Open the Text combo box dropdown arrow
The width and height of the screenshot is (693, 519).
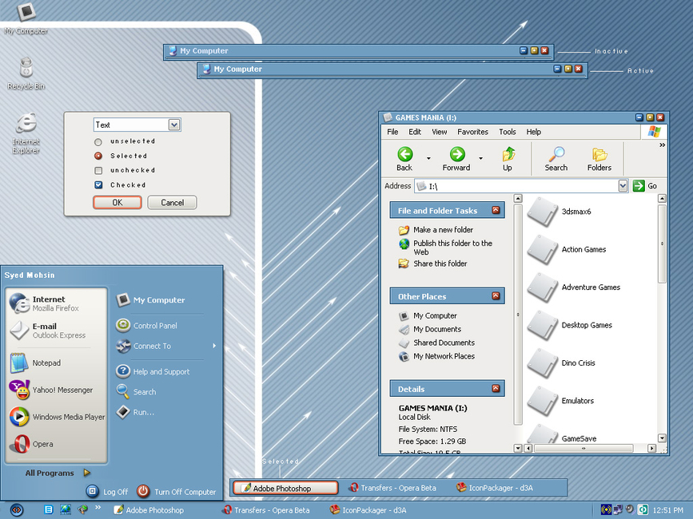point(174,125)
